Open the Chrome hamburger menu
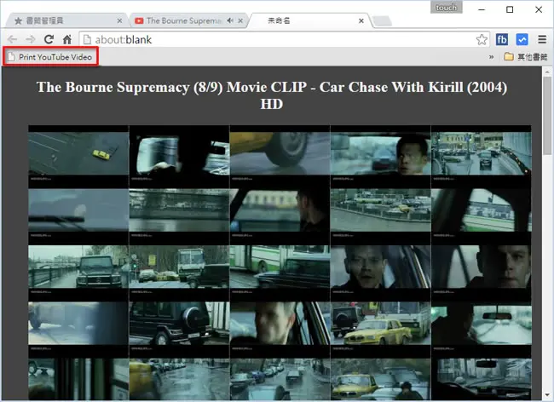The height and width of the screenshot is (402, 554). [542, 39]
